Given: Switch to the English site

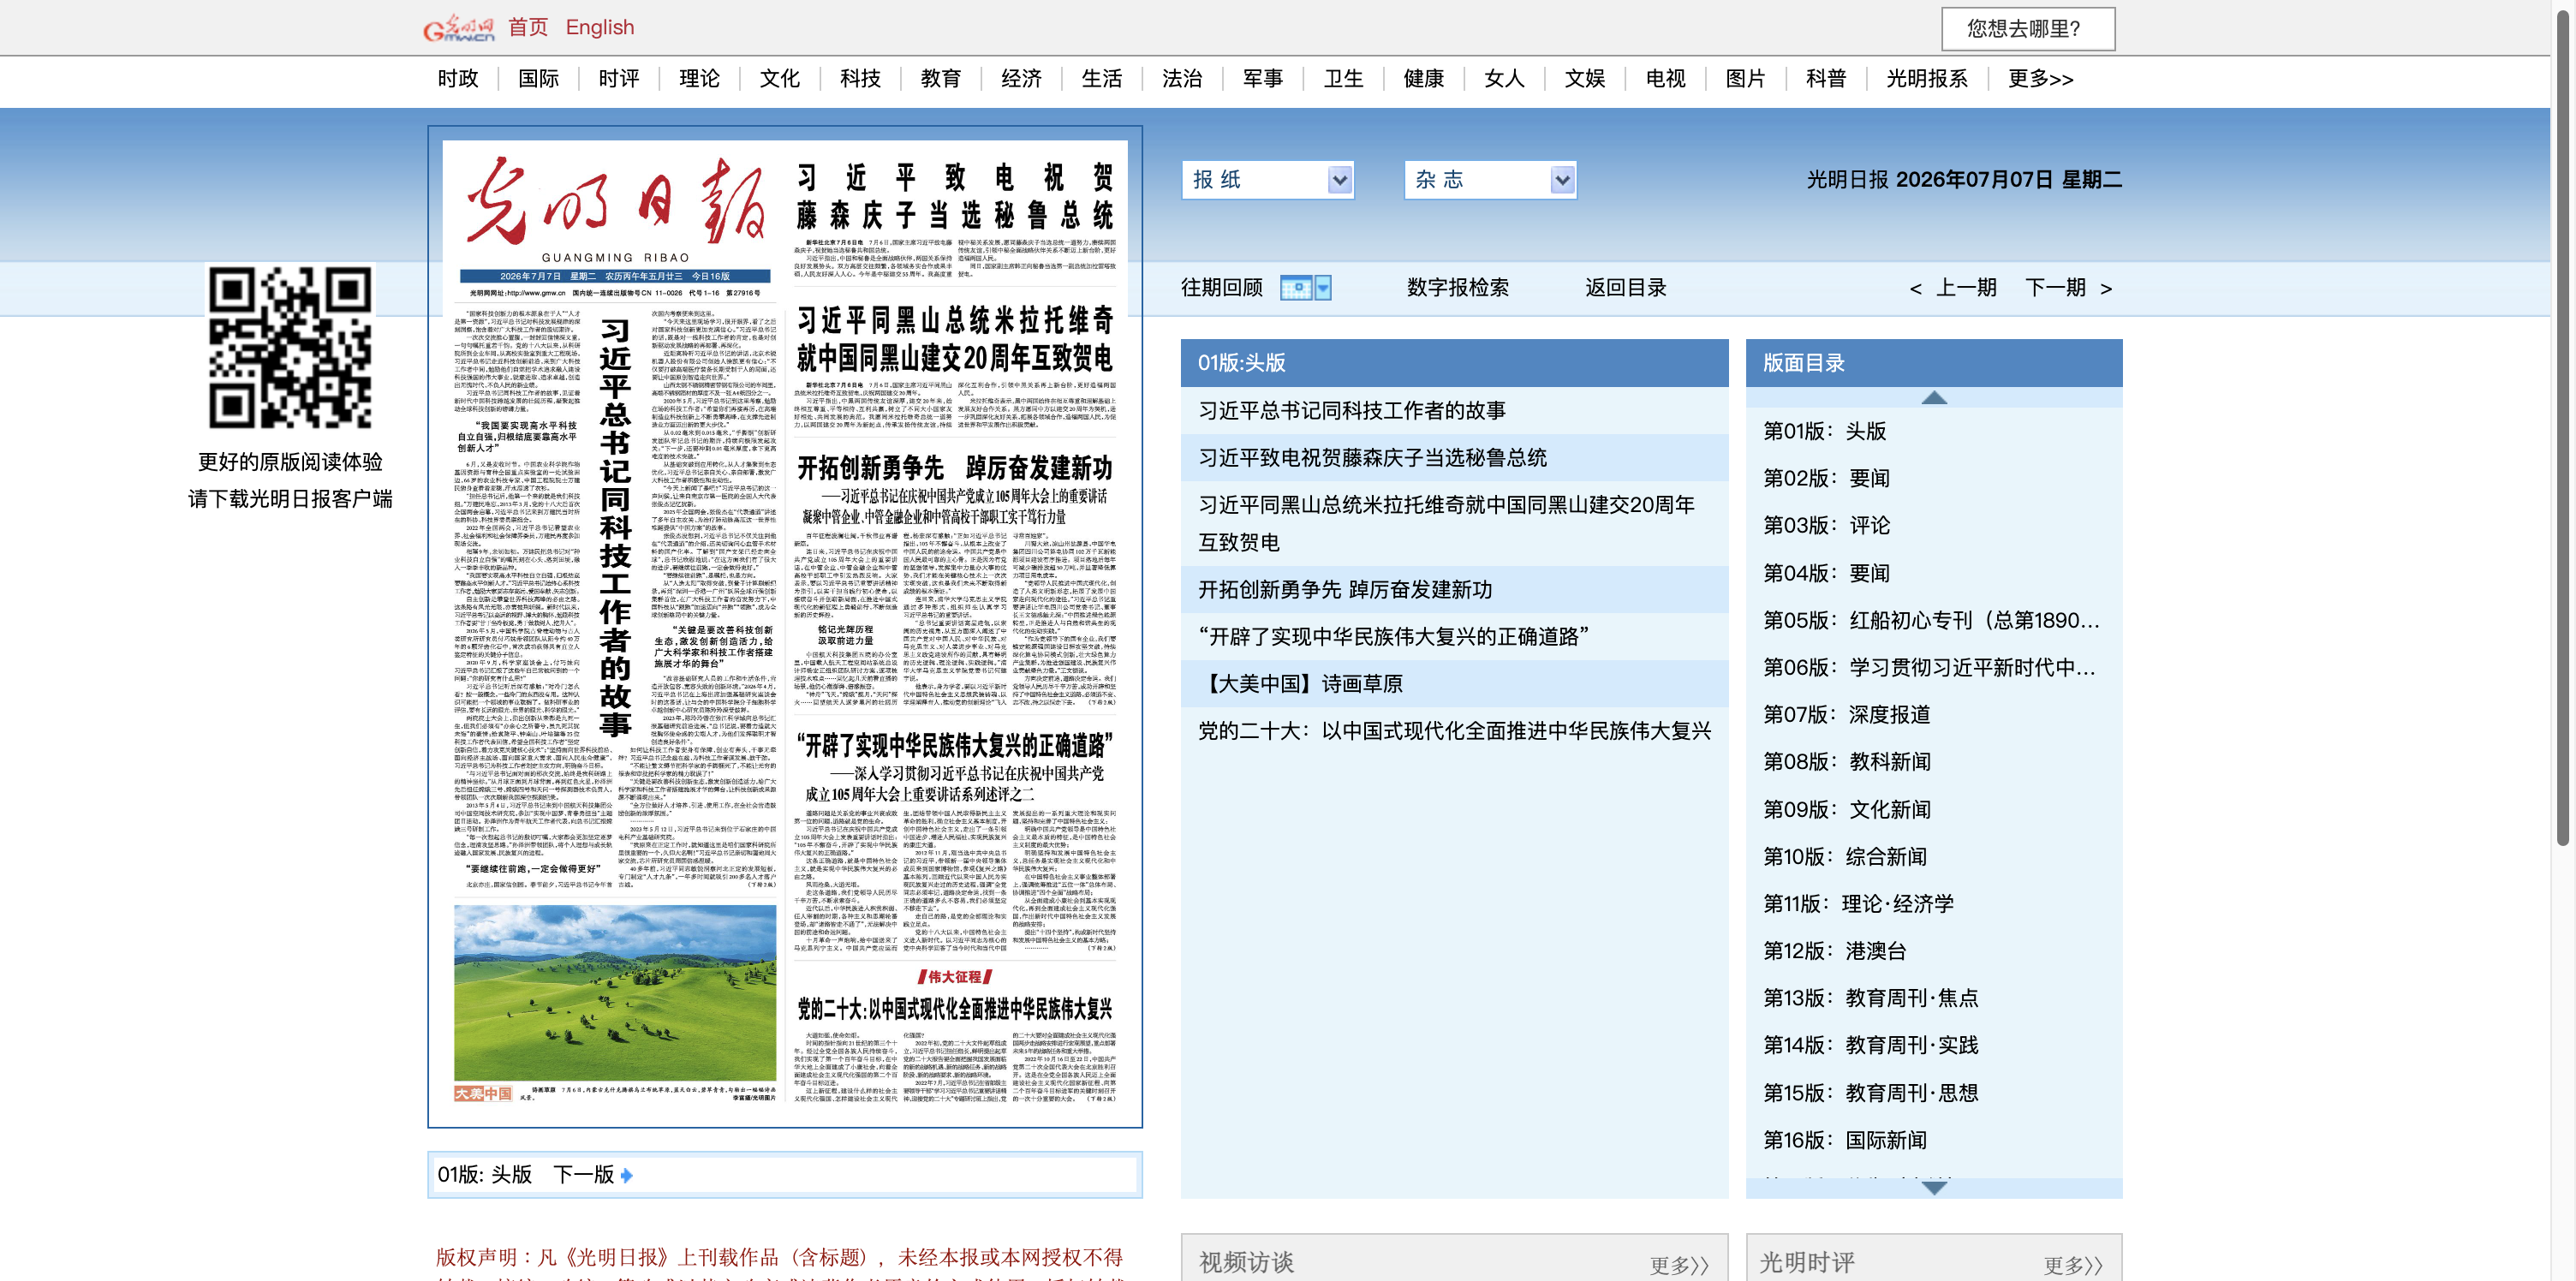Looking at the screenshot, I should [x=600, y=27].
